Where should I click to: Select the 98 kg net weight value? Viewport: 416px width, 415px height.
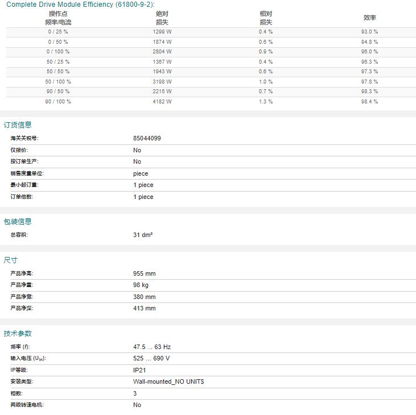pos(141,285)
